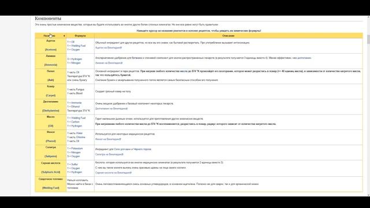
Task: Click the Селитра (Saltpetre) name cell
Action: click(x=50, y=153)
